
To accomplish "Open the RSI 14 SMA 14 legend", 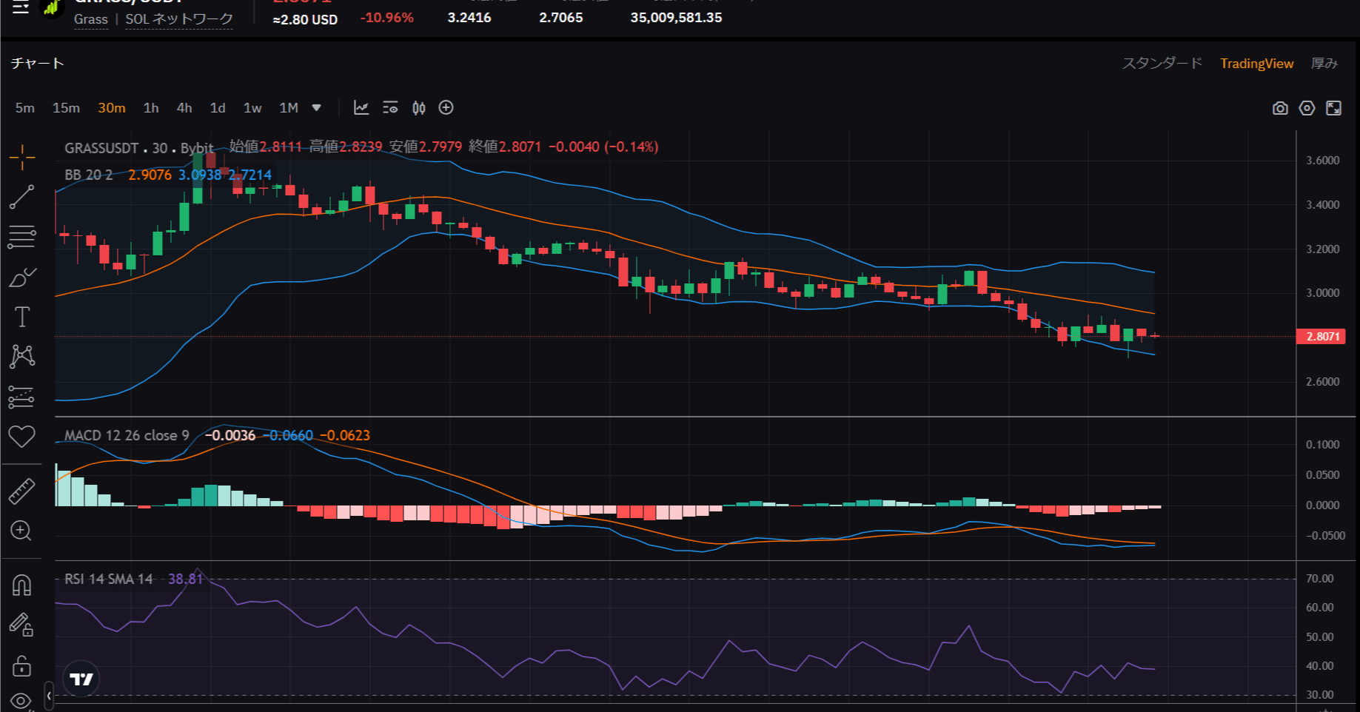I will [109, 579].
